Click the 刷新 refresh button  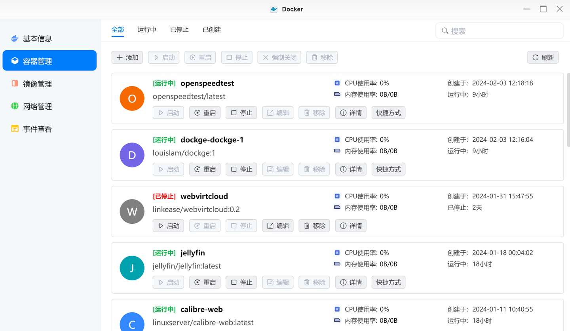(543, 57)
